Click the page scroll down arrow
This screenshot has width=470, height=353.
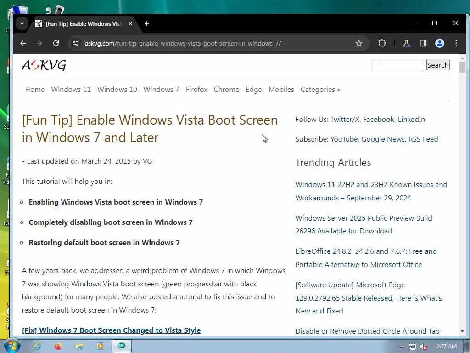(x=462, y=331)
